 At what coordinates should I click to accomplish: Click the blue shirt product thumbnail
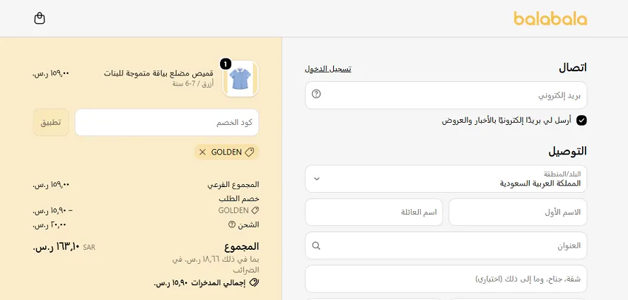coord(240,79)
